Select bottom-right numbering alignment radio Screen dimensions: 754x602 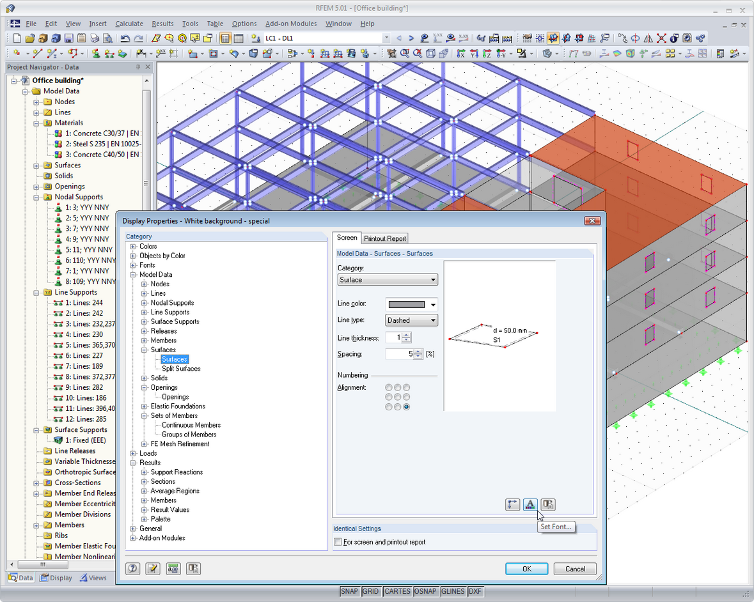[407, 407]
